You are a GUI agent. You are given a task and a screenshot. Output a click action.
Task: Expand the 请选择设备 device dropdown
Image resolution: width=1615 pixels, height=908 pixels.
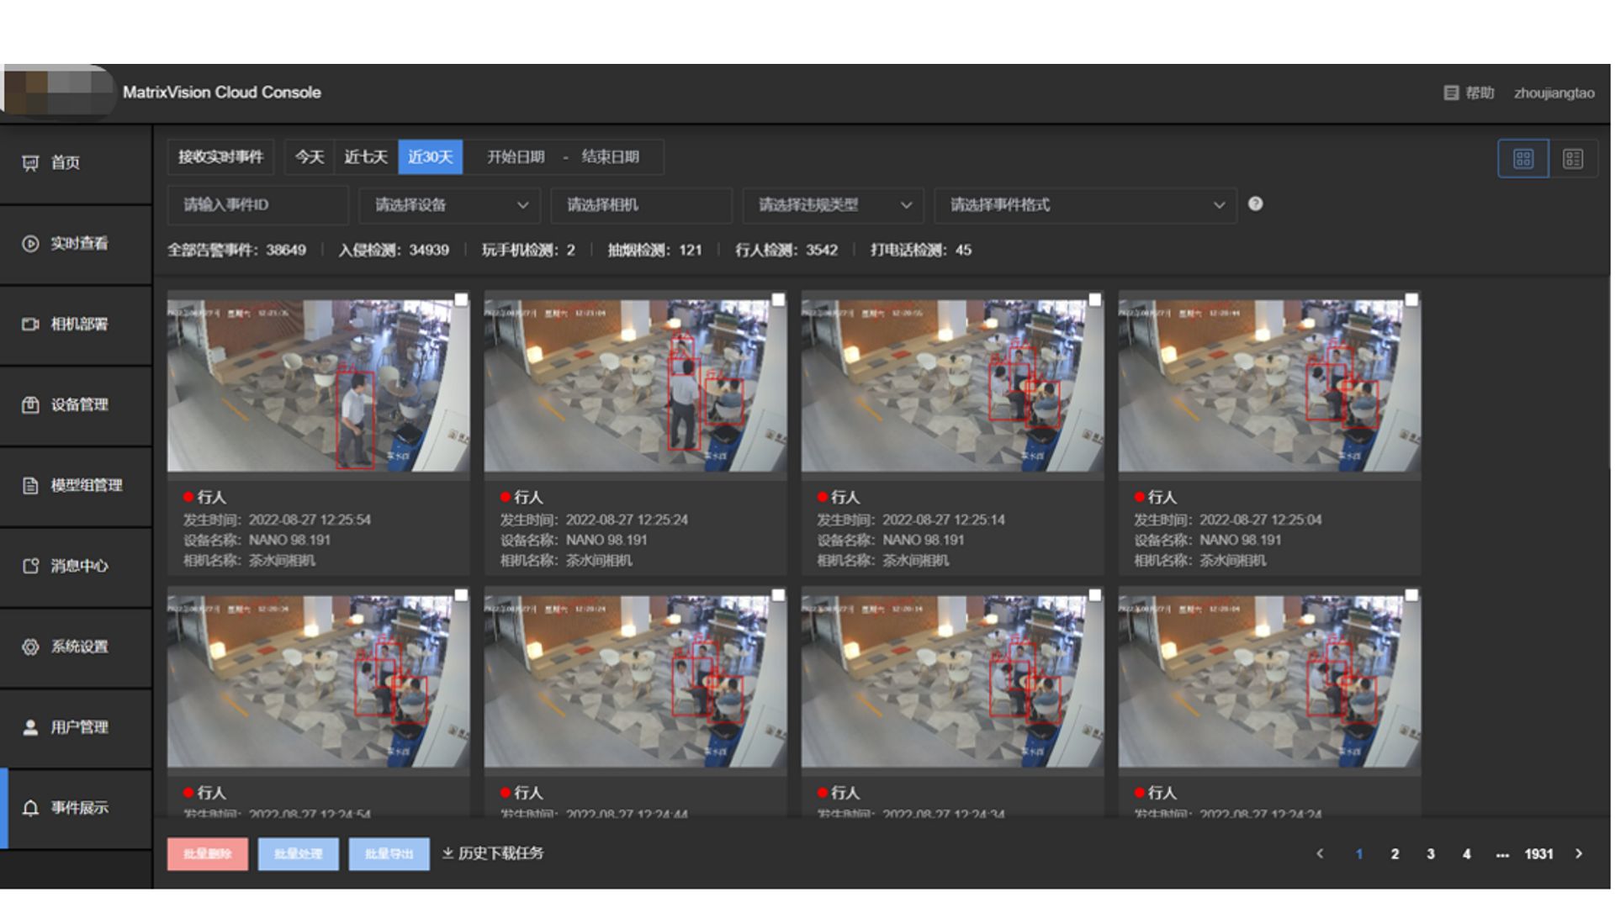point(450,205)
